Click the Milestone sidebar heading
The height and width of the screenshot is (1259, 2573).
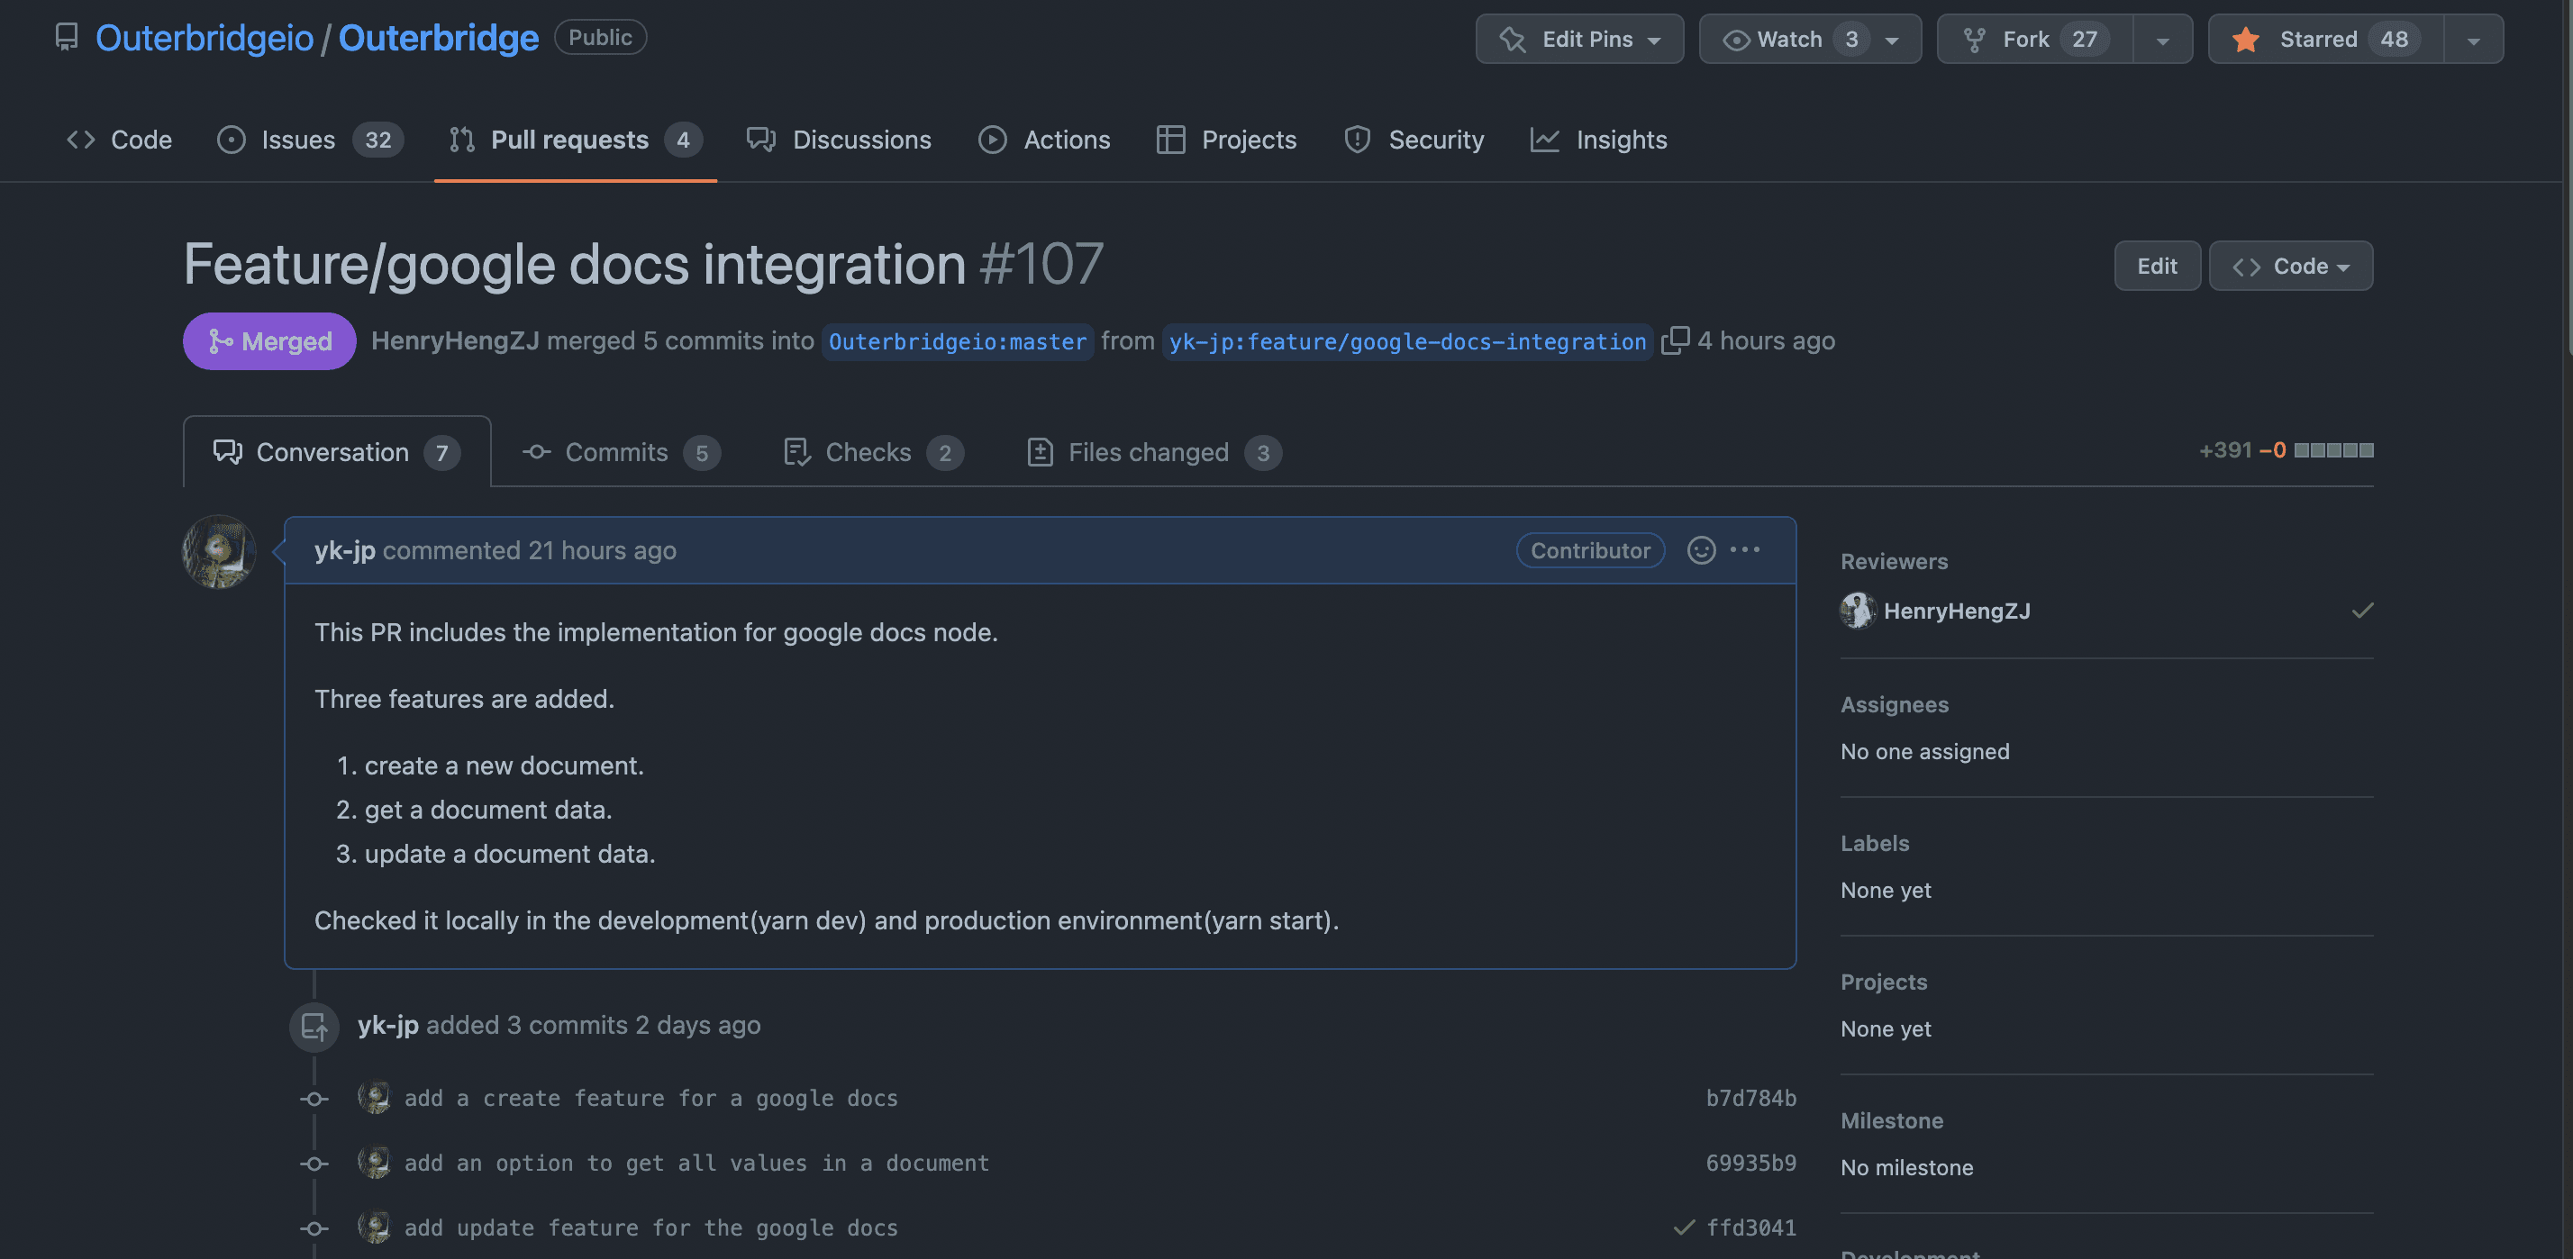[1892, 1120]
